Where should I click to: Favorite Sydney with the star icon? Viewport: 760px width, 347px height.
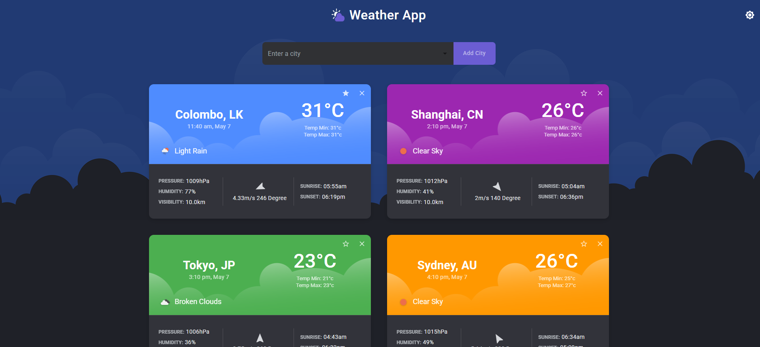point(584,244)
